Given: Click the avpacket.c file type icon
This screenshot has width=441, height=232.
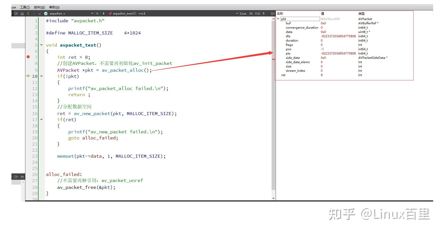Looking at the screenshot, I should pyautogui.click(x=46, y=13).
